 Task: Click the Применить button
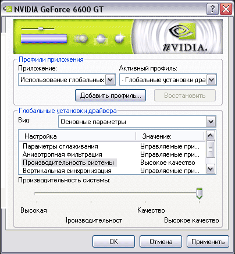(x=208, y=242)
